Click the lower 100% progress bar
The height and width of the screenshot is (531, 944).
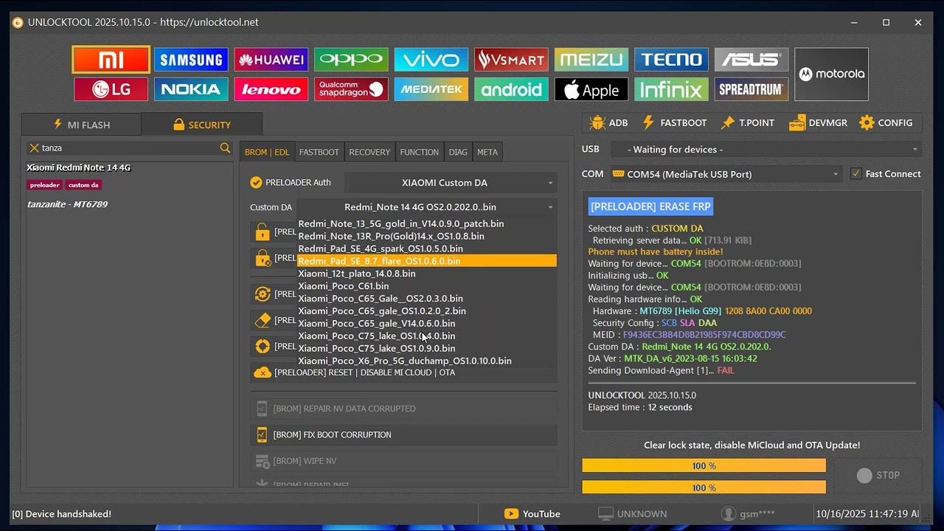coord(704,487)
